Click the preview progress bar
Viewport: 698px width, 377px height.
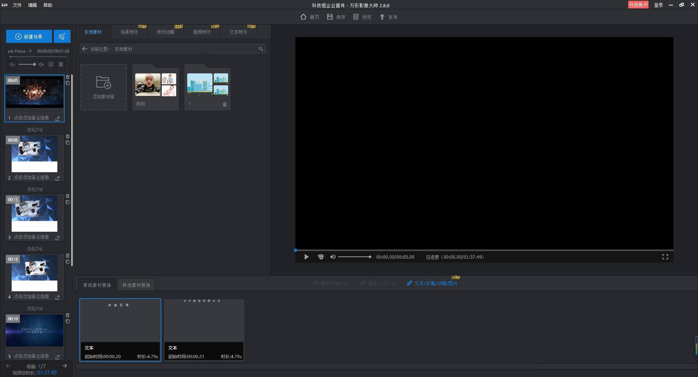[x=484, y=250]
